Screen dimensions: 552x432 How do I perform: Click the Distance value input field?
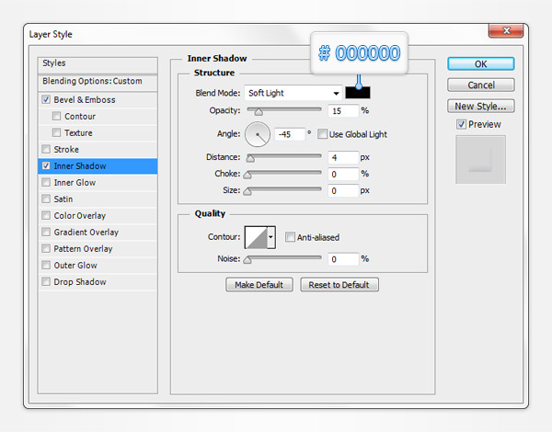click(342, 157)
